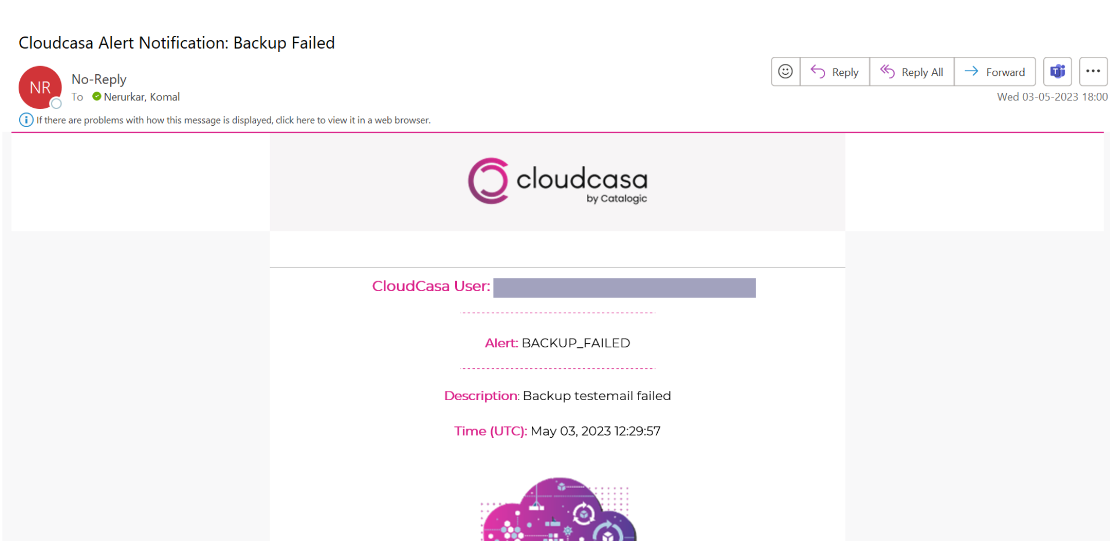1110x541 pixels.
Task: Click the blue info circle icon
Action: point(26,120)
